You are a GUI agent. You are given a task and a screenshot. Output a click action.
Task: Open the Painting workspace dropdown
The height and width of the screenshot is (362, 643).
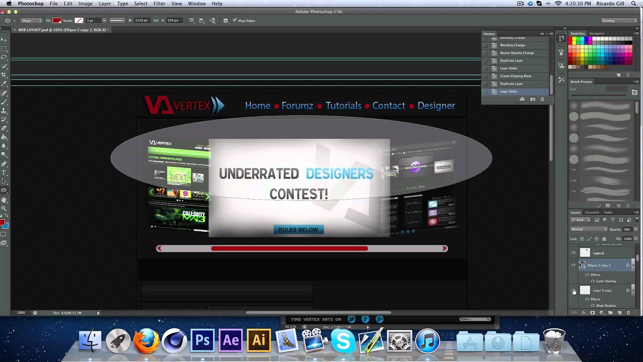[x=619, y=21]
